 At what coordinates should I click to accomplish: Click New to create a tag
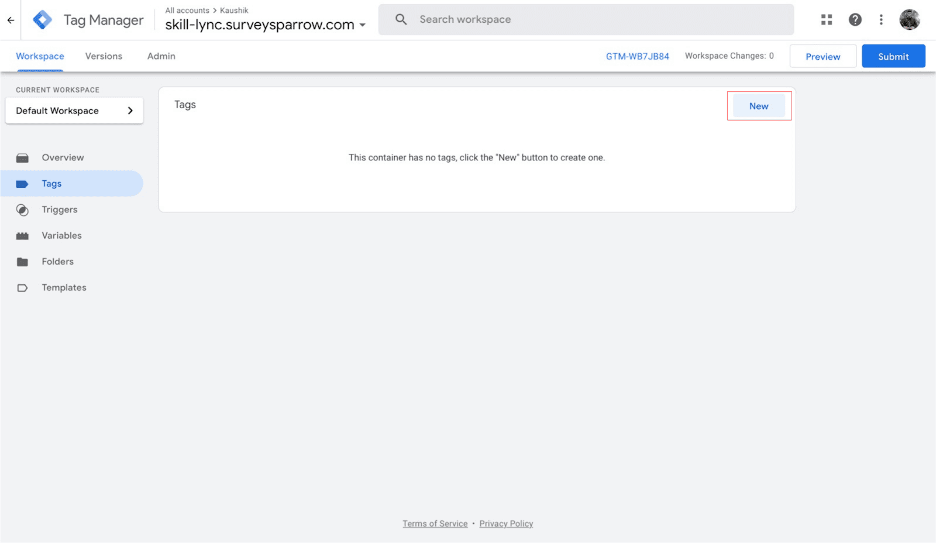759,106
